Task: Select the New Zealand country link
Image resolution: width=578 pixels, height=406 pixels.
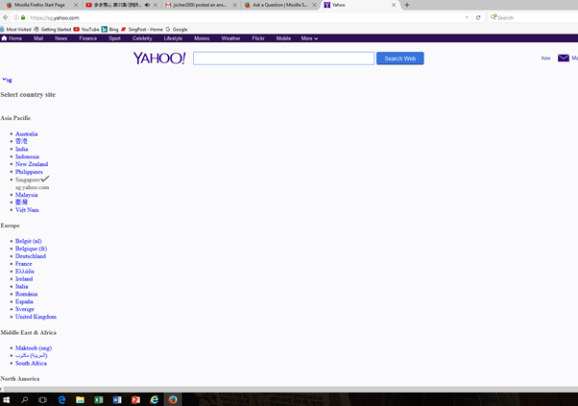Action: coord(32,164)
